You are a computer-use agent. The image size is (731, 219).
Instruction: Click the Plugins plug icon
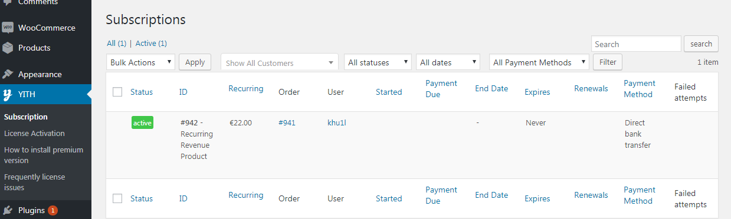(x=8, y=210)
